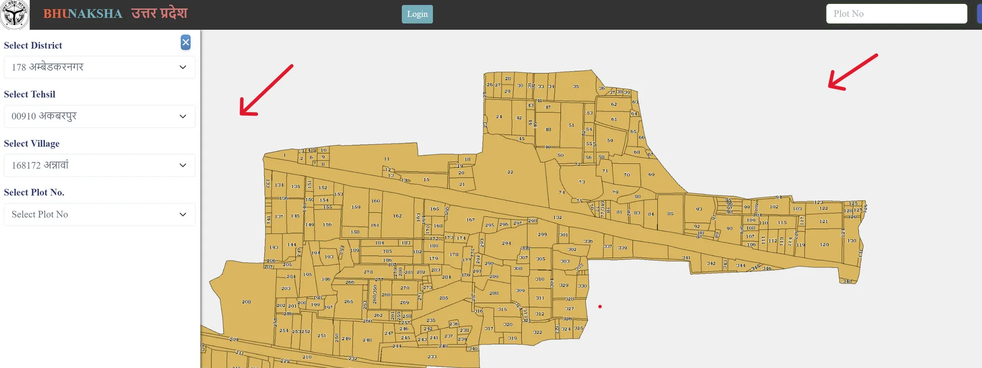Screen dimensions: 982x368
Task: Click the Login button
Action: click(x=417, y=14)
